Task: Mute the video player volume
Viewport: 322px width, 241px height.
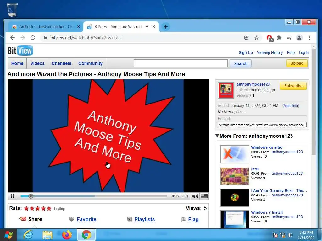Action: tap(194, 196)
